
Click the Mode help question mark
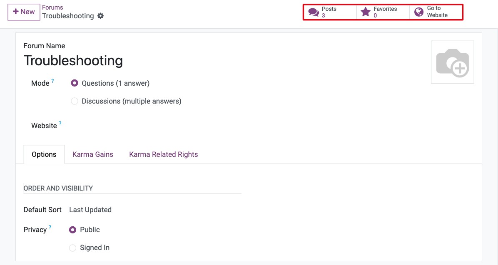[53, 81]
